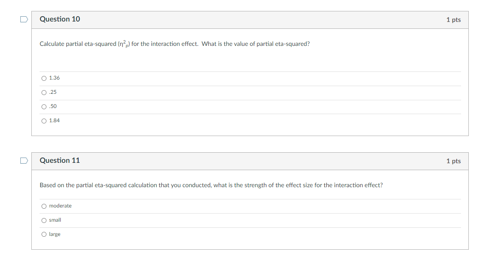
Task: Click the 1 pts label of Question 11
Action: [x=453, y=161]
